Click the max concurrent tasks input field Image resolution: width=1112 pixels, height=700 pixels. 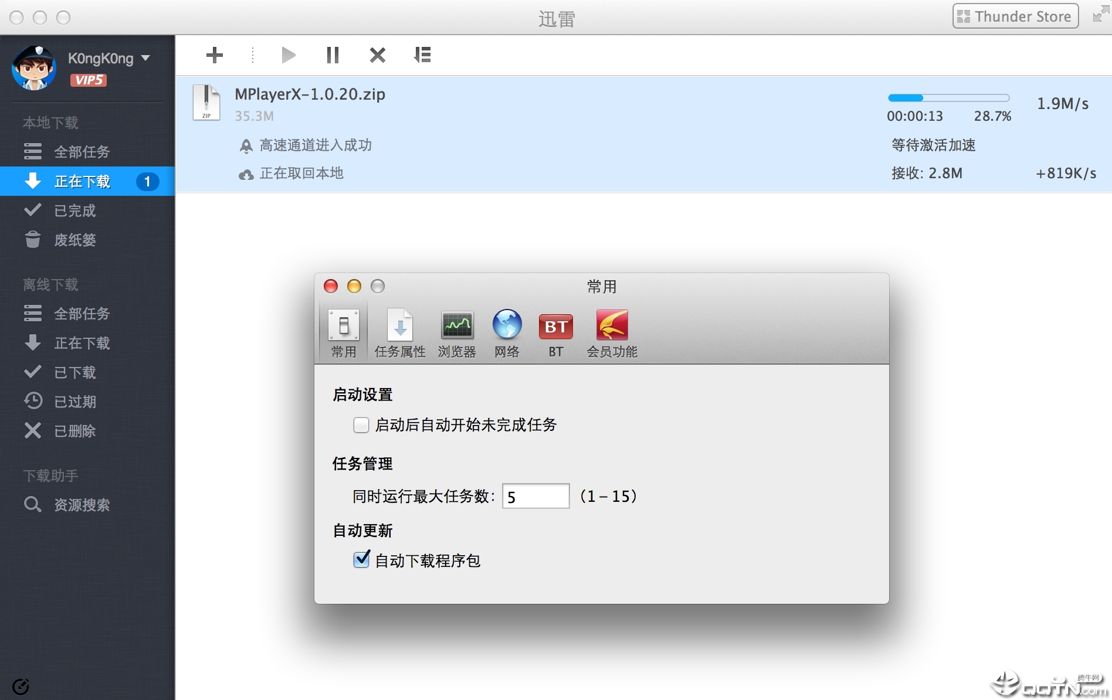(x=534, y=495)
